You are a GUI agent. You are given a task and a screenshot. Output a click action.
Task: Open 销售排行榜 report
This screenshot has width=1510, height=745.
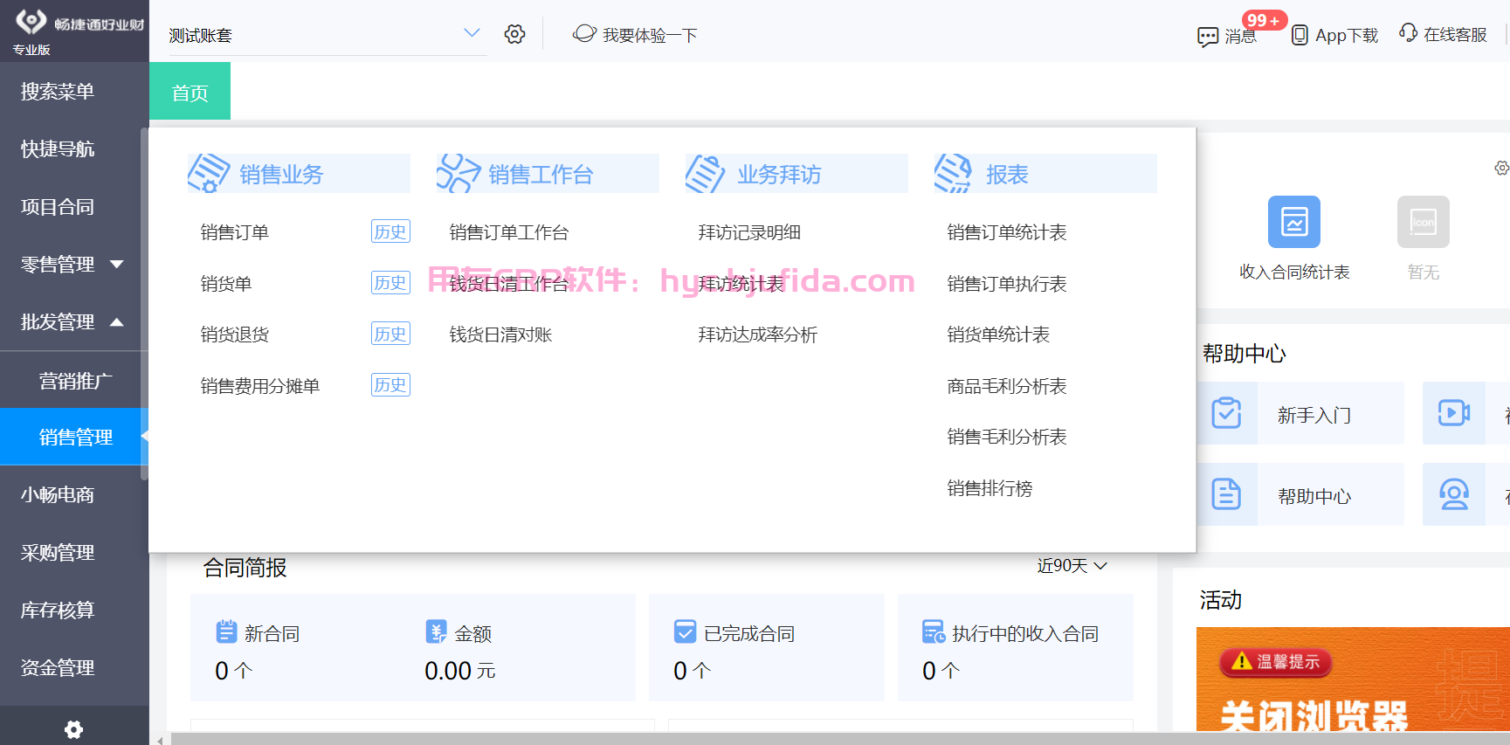click(x=989, y=488)
